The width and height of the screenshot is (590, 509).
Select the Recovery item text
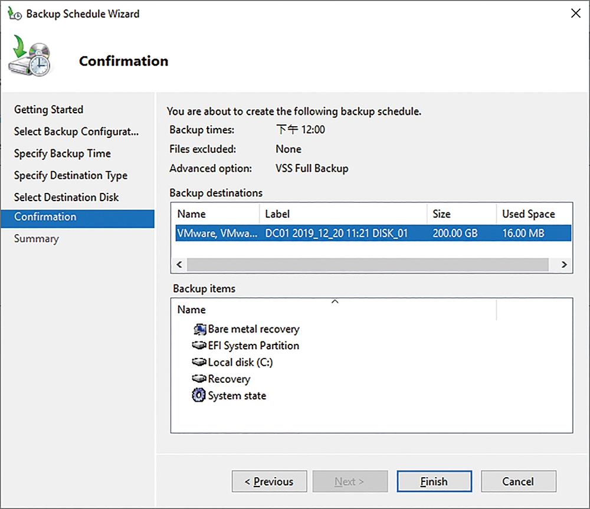(229, 379)
